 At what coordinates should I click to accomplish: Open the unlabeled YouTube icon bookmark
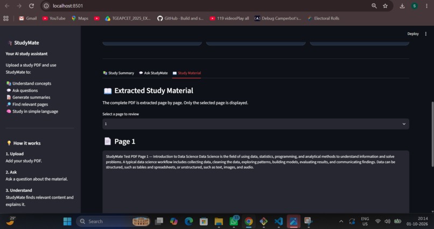pos(96,18)
